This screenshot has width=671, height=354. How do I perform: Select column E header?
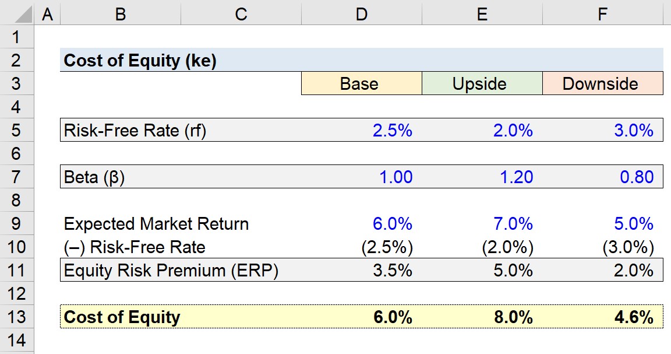click(x=482, y=13)
